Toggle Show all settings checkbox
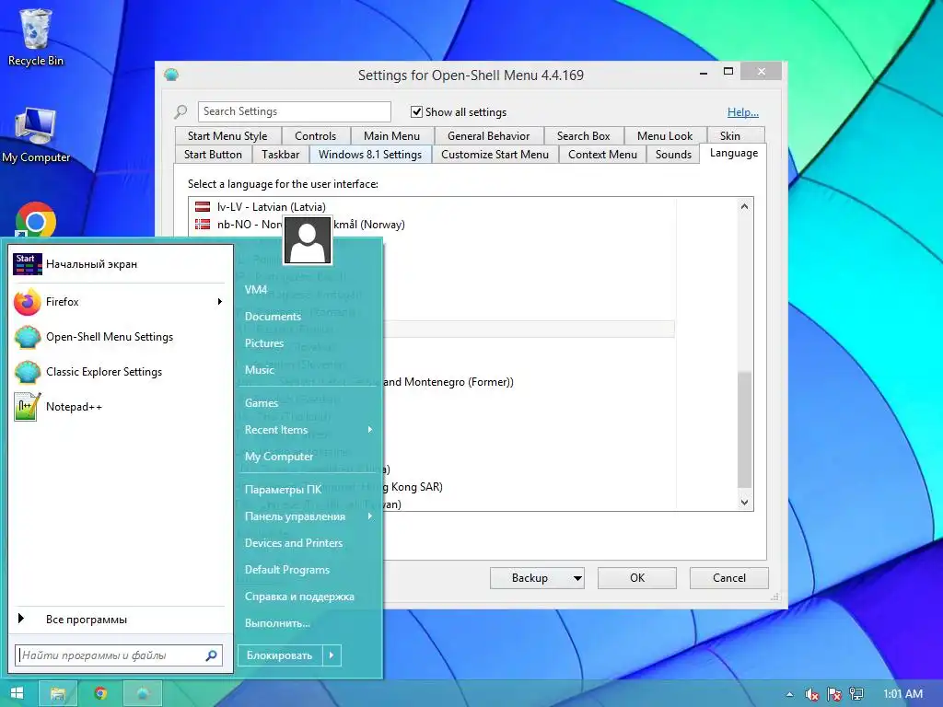This screenshot has height=707, width=943. (416, 111)
